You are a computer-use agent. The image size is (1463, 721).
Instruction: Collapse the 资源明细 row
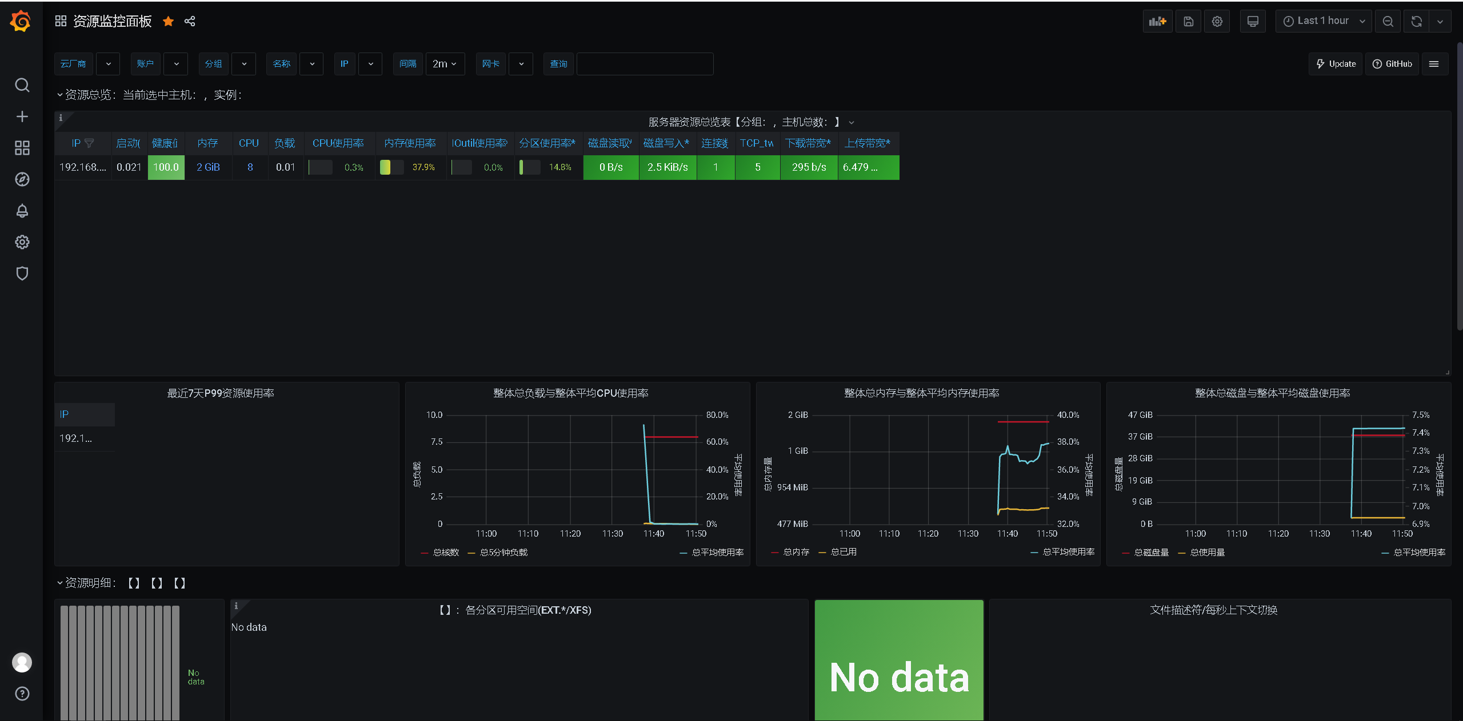click(121, 583)
